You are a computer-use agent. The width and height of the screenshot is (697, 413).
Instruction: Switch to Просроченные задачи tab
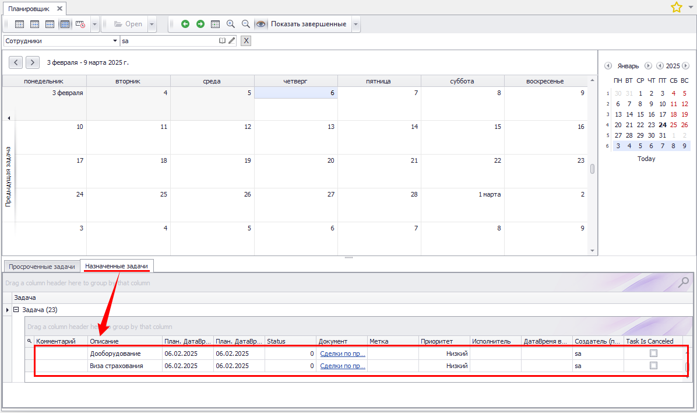[42, 267]
